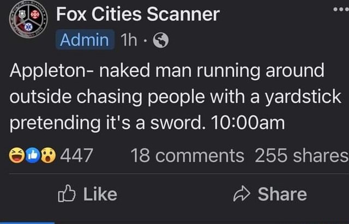The width and height of the screenshot is (349, 224).
Task: View the 447 reactions count
Action: [76, 155]
